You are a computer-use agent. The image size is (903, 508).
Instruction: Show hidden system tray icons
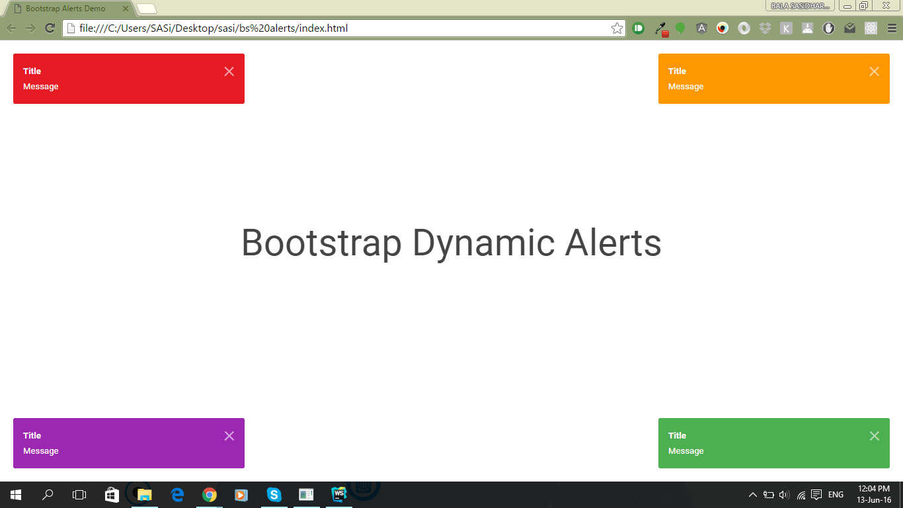tap(753, 495)
